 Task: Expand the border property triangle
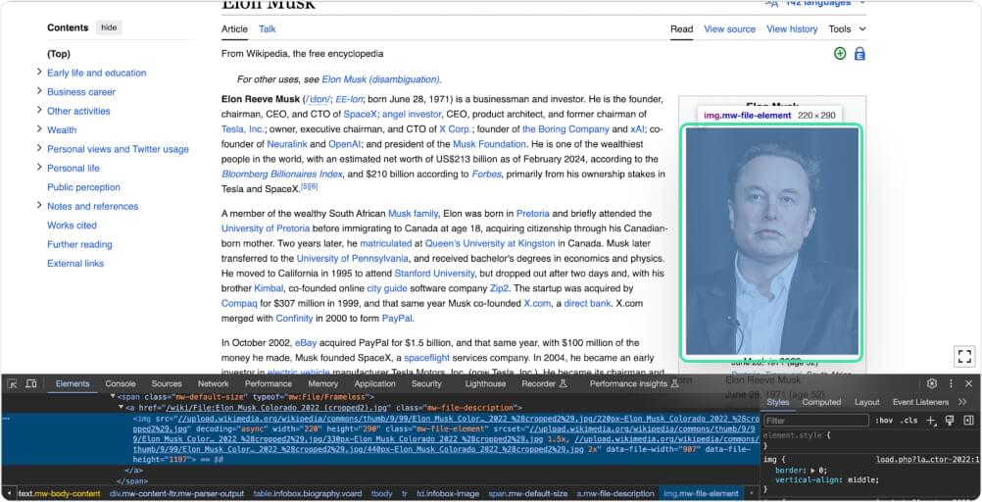coord(812,470)
